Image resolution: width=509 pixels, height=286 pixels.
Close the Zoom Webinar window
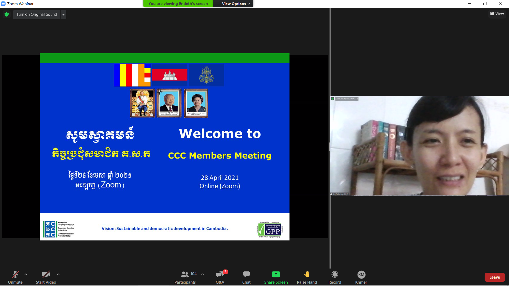coord(501,4)
